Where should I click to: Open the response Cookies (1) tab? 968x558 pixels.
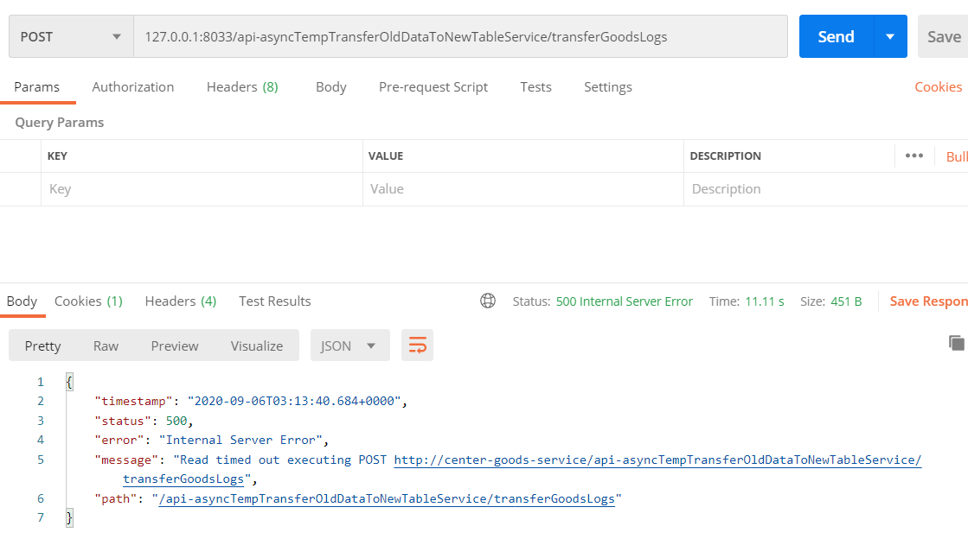pos(88,301)
